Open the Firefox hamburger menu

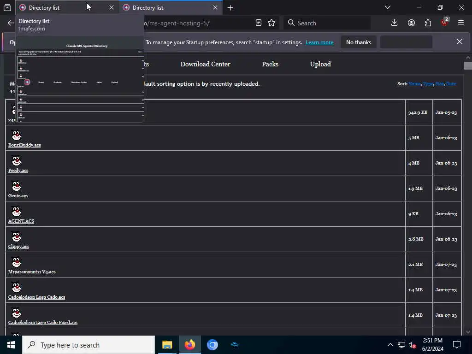click(x=461, y=23)
